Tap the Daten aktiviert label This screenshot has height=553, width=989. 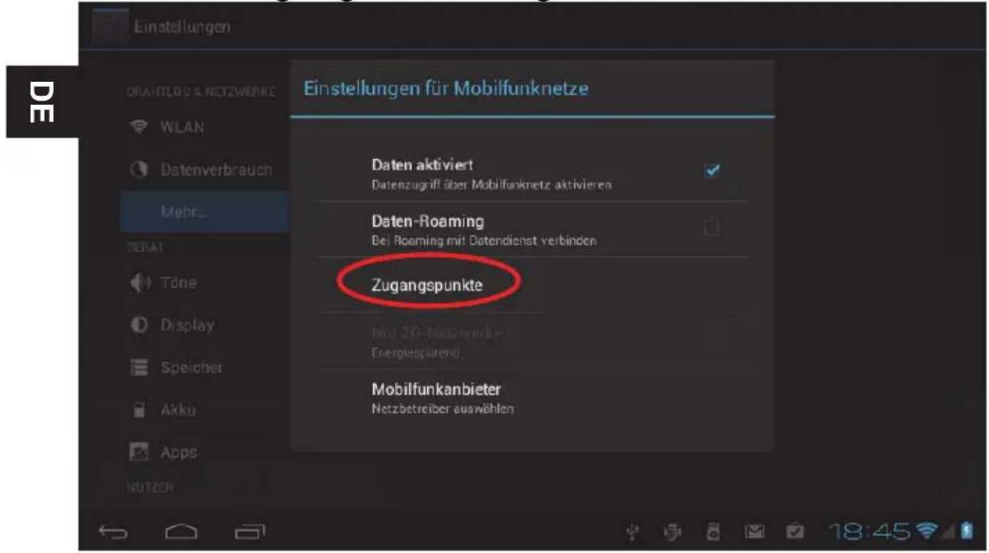(424, 165)
